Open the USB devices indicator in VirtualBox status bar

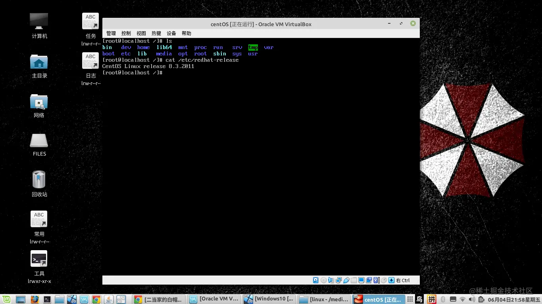(x=346, y=280)
